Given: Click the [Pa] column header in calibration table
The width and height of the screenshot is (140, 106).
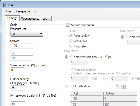Looking at the screenshot, I should (87, 94).
